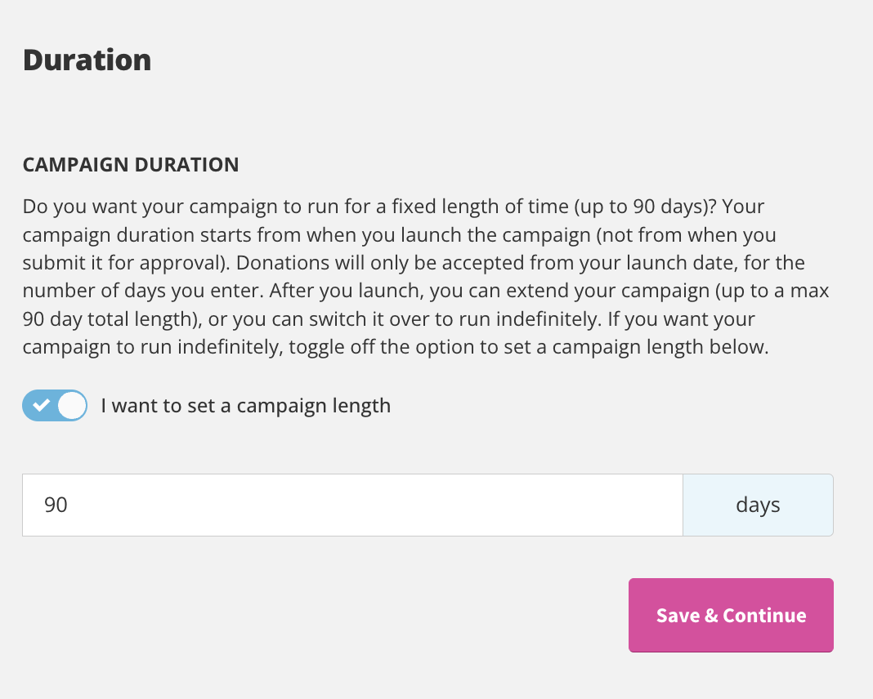The width and height of the screenshot is (873, 699).
Task: Toggle off the campaign length switch
Action: (55, 405)
